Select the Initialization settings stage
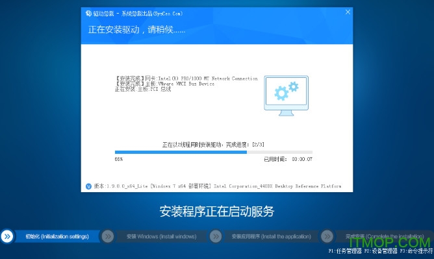Viewport: 434px width, 259px height. [x=57, y=237]
